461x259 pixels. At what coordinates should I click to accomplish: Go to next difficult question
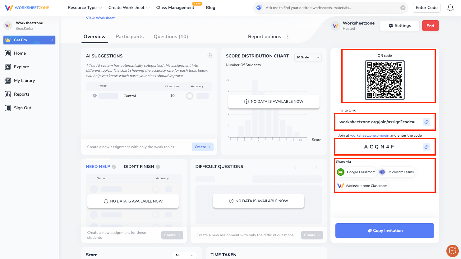[316, 167]
